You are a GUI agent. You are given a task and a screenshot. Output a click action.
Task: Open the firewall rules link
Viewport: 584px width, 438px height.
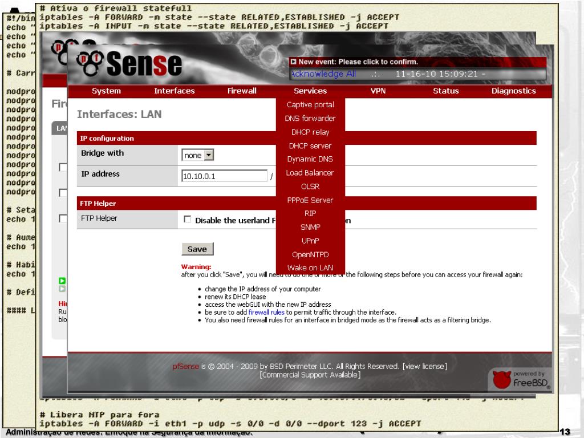pyautogui.click(x=266, y=312)
